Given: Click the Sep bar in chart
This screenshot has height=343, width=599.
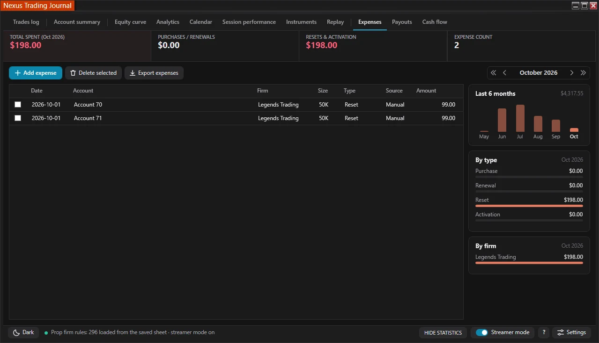Looking at the screenshot, I should pyautogui.click(x=556, y=126).
